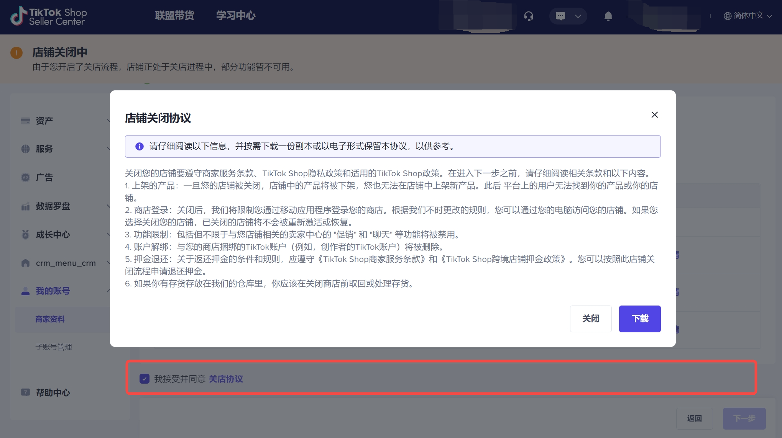782x438 pixels.
Task: Click the info icon in agreement notice
Action: pos(140,146)
